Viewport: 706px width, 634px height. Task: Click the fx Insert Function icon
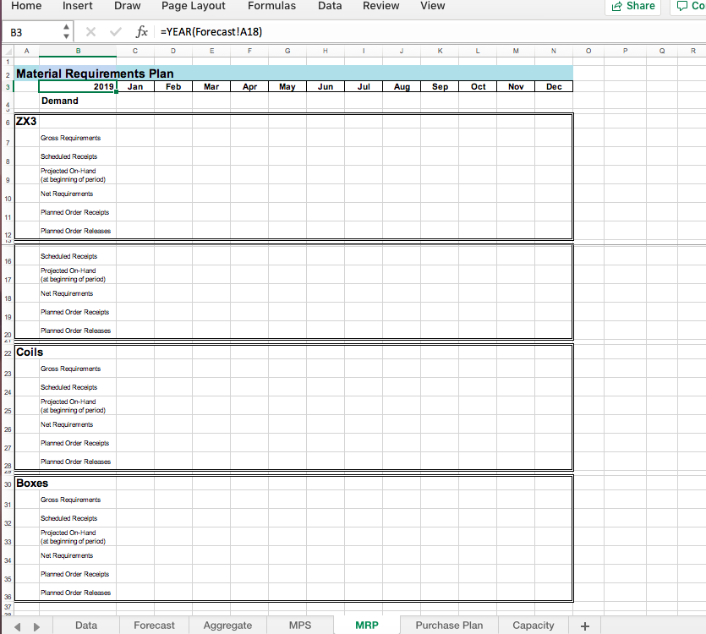140,31
